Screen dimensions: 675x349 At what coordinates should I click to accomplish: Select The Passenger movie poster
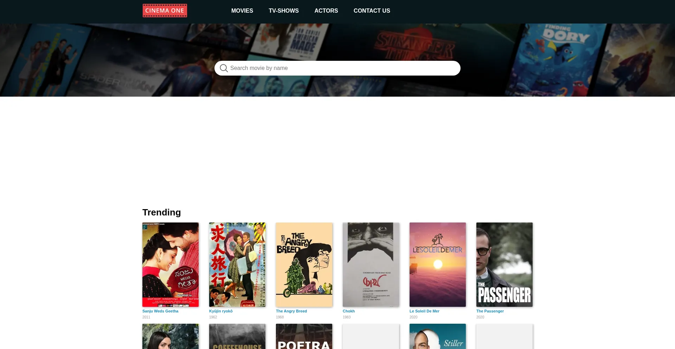pos(504,264)
